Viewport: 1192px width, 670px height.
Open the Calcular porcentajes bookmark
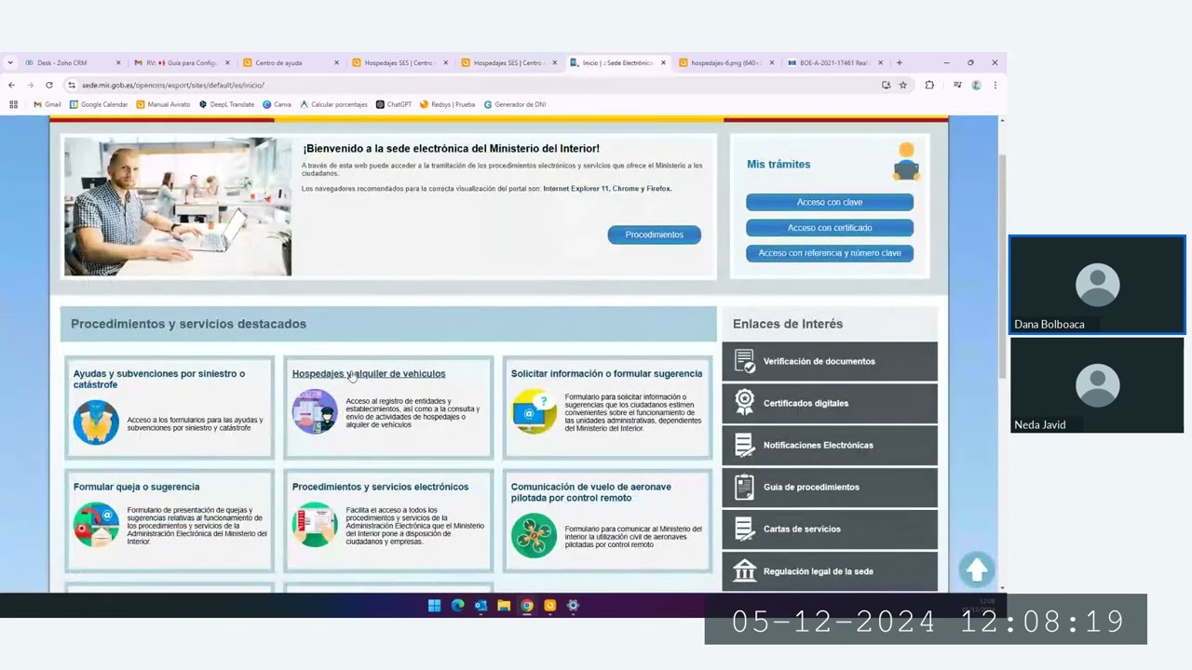pos(333,104)
